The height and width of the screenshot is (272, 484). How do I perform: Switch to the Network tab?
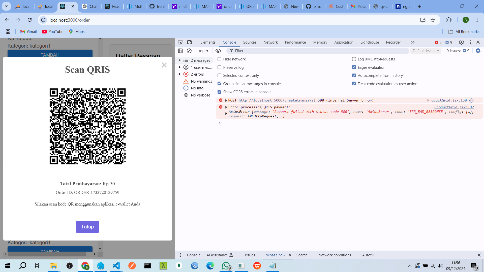pos(270,42)
